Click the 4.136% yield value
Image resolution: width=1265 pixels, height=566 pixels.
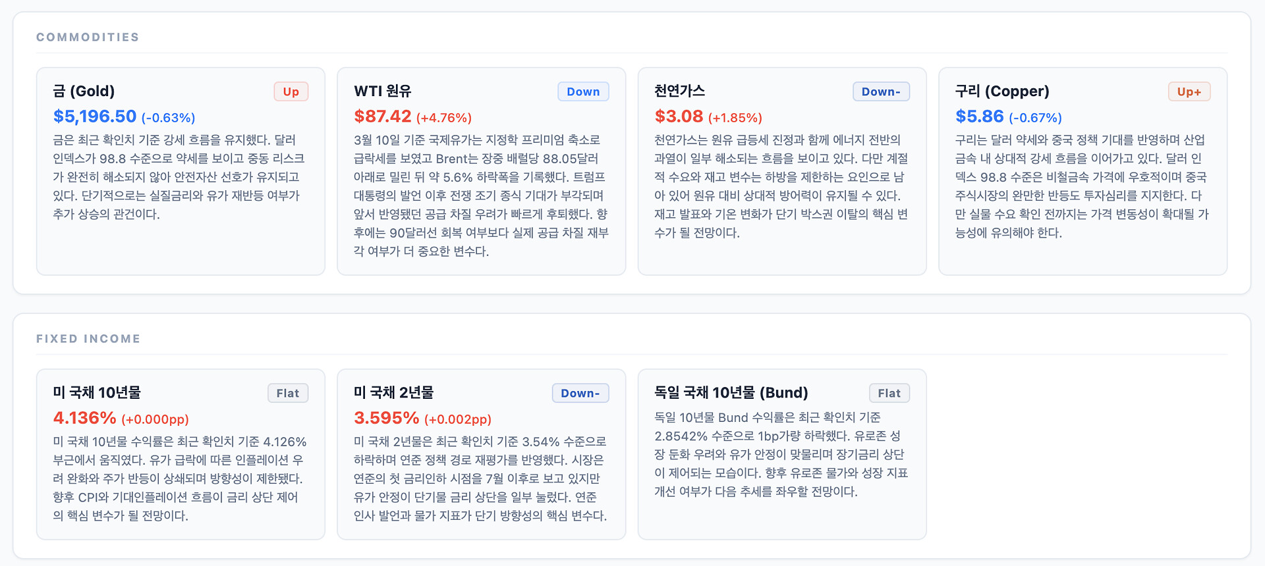(x=84, y=418)
